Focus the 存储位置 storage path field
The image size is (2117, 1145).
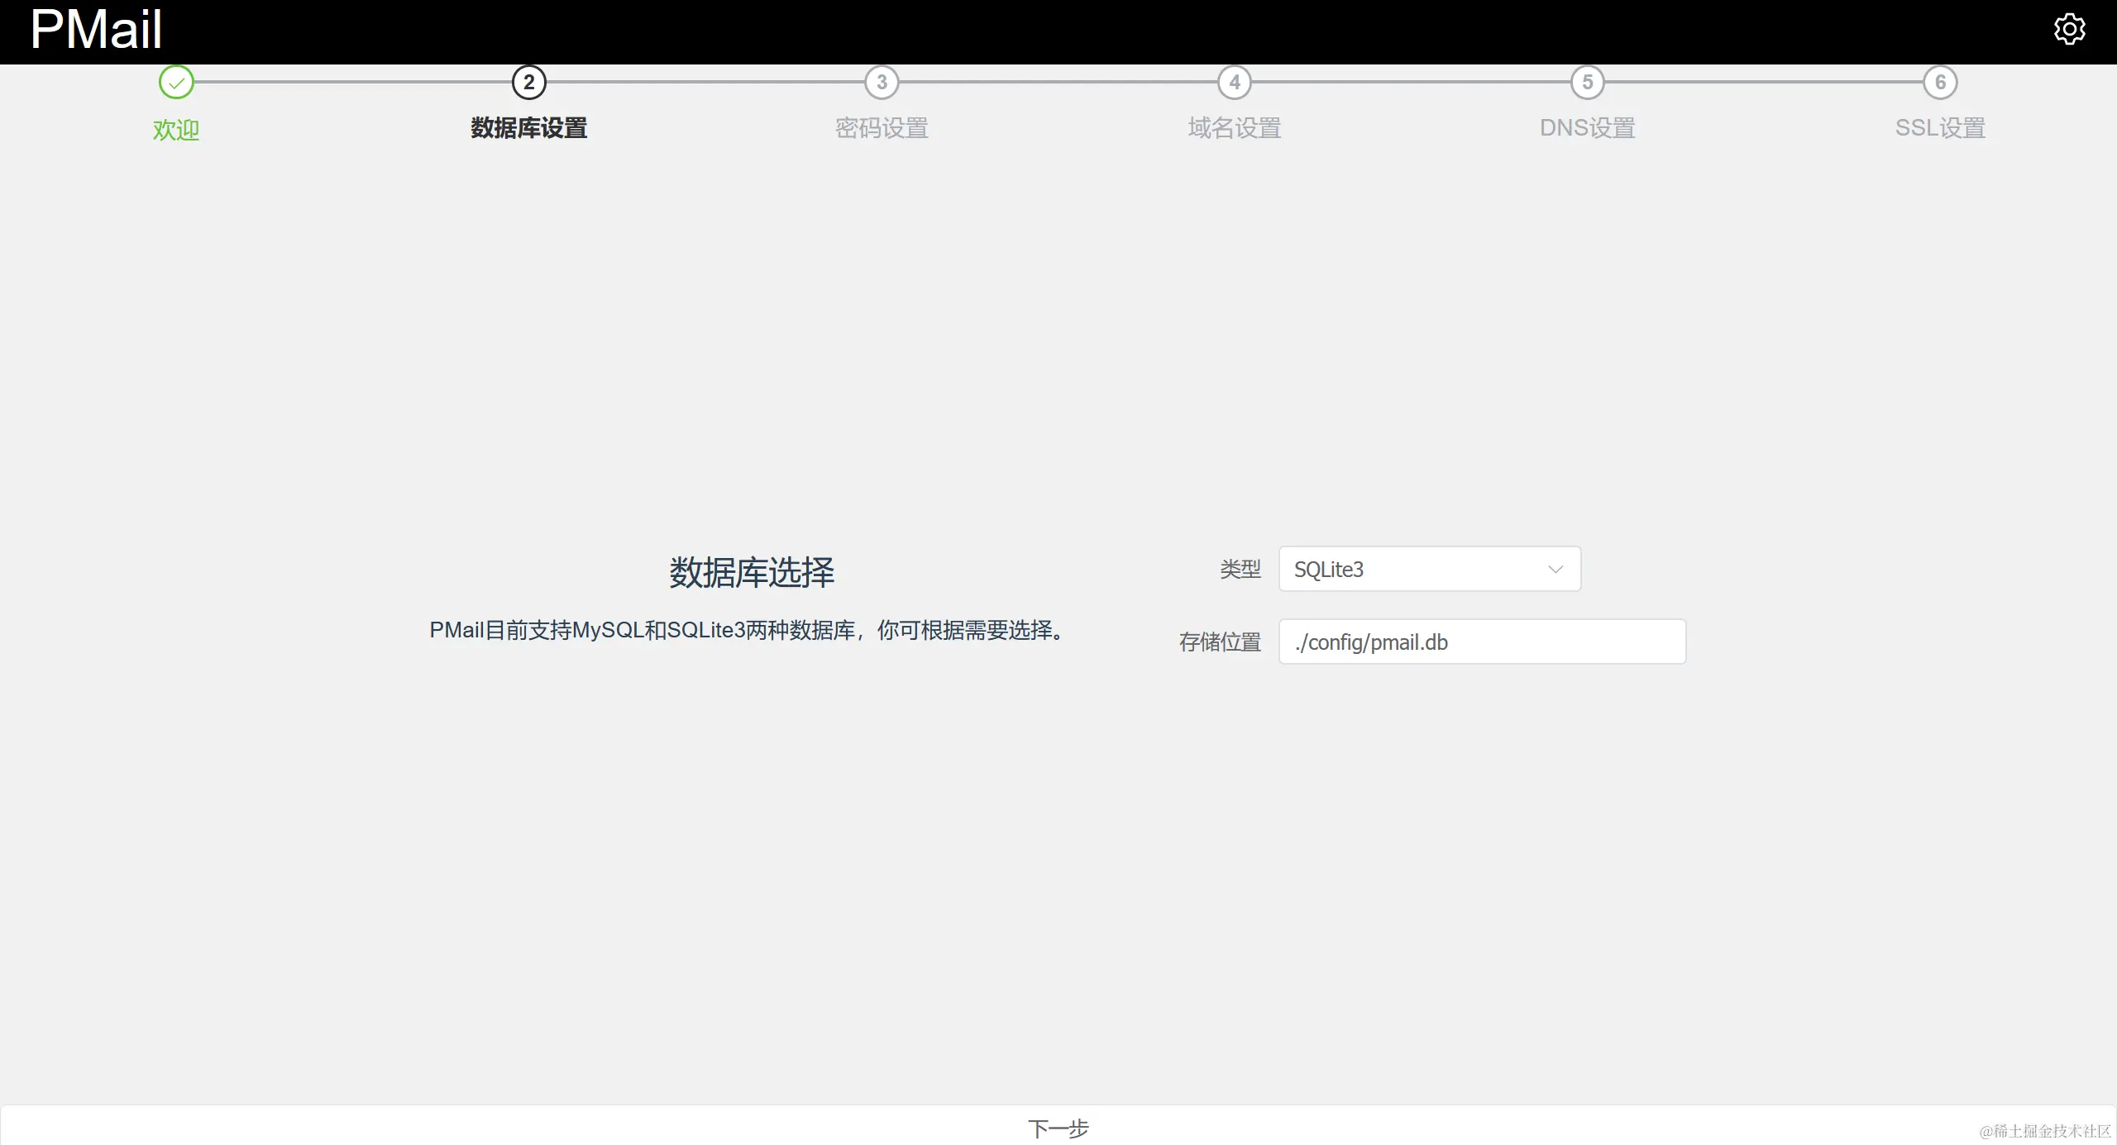1482,642
